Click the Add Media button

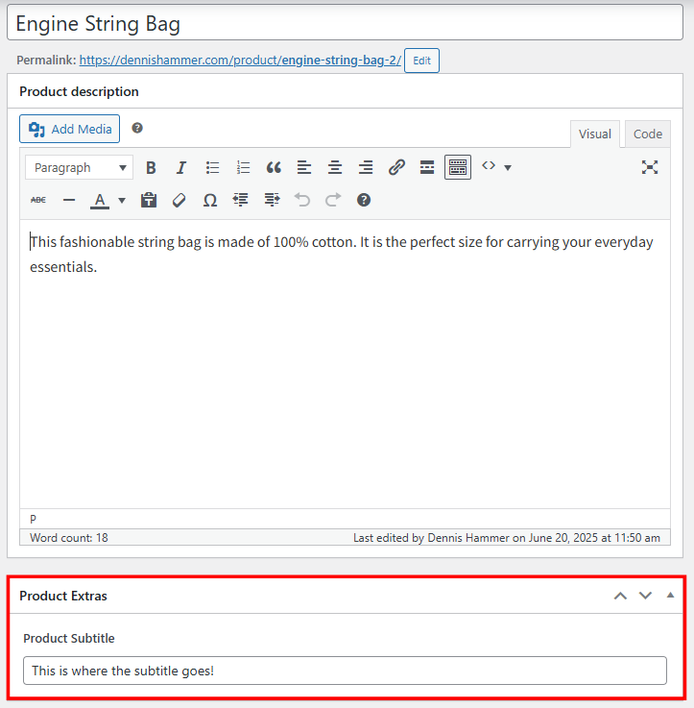(69, 129)
